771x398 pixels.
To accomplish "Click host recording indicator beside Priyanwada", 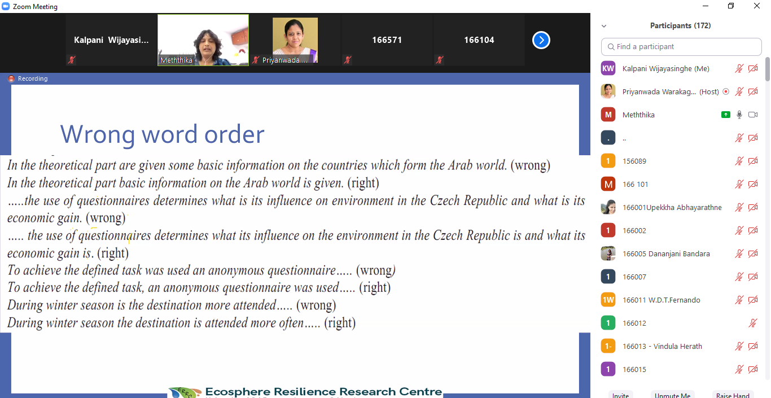I will point(726,91).
